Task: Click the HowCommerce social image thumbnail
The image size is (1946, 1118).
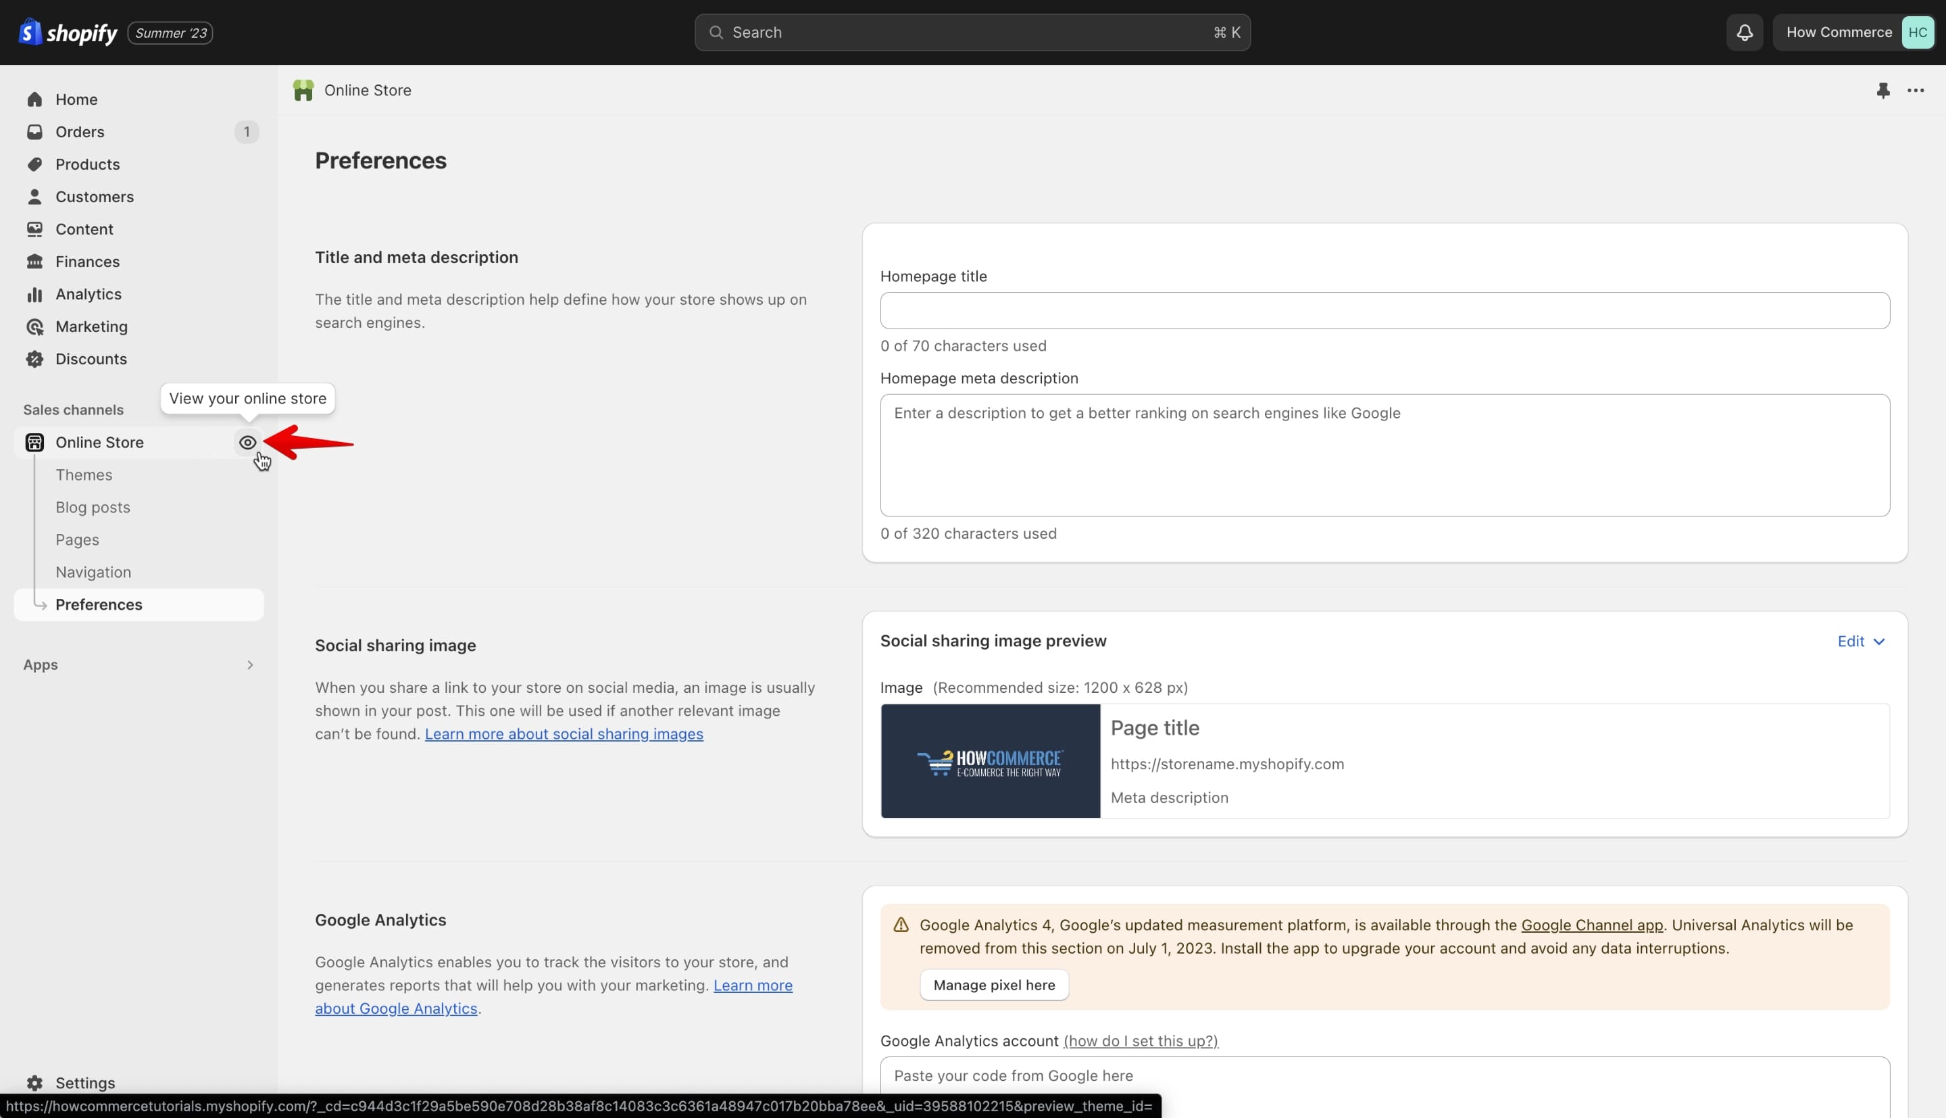Action: tap(990, 761)
